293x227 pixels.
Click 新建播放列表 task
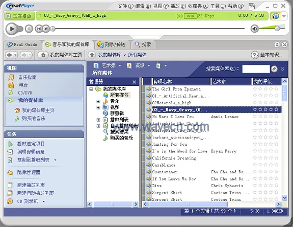[x=31, y=185]
